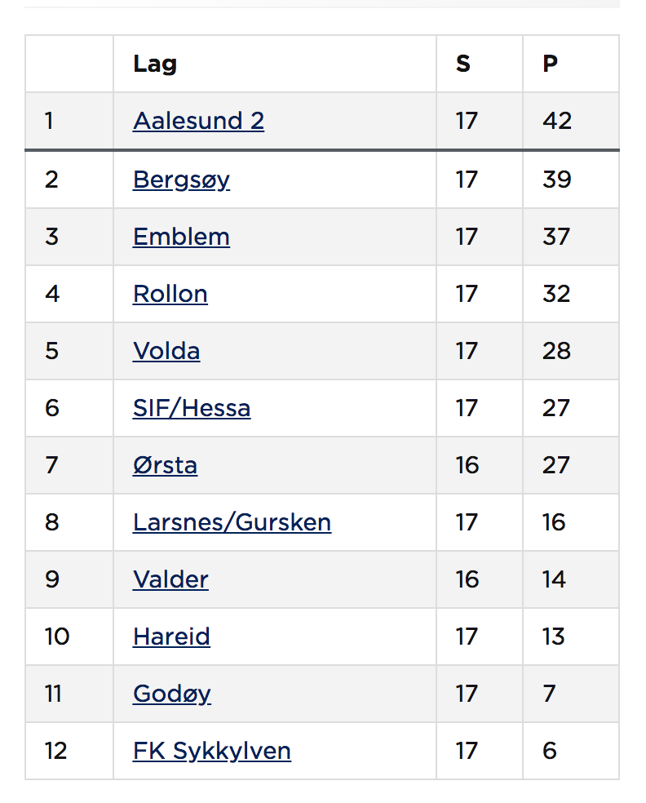The image size is (646, 803).
Task: Select the Rollon team link
Action: [170, 293]
